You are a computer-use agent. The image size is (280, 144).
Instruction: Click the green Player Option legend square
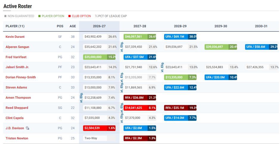[39, 16]
